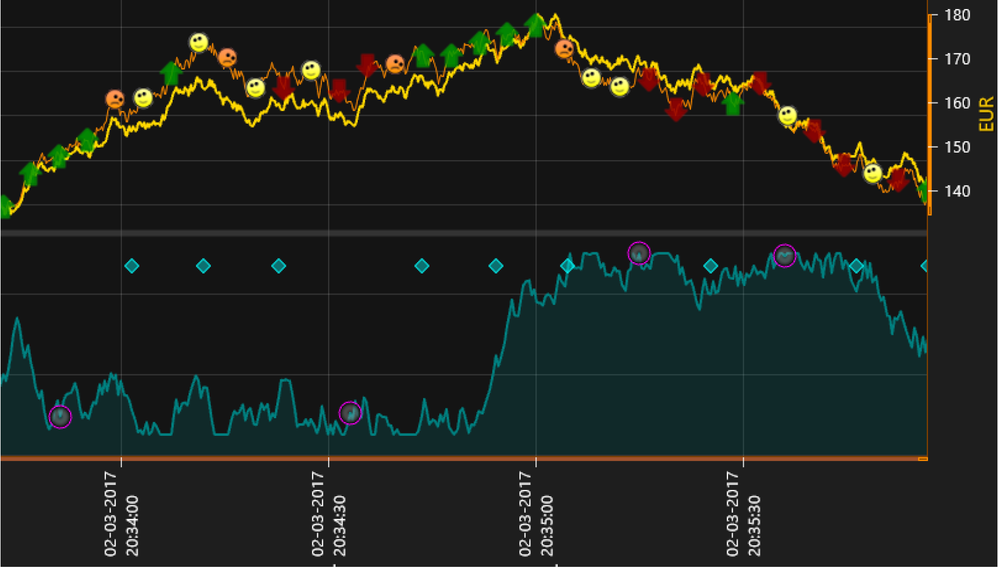This screenshot has height=568, width=998.
Task: Click the 02-03-2017 20:34:00 time label
Action: click(121, 514)
